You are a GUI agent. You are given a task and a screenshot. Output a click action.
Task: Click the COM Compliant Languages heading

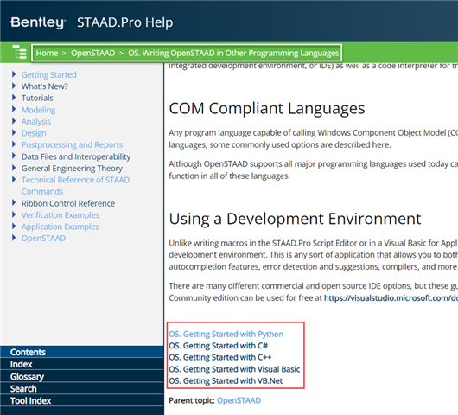tap(267, 109)
